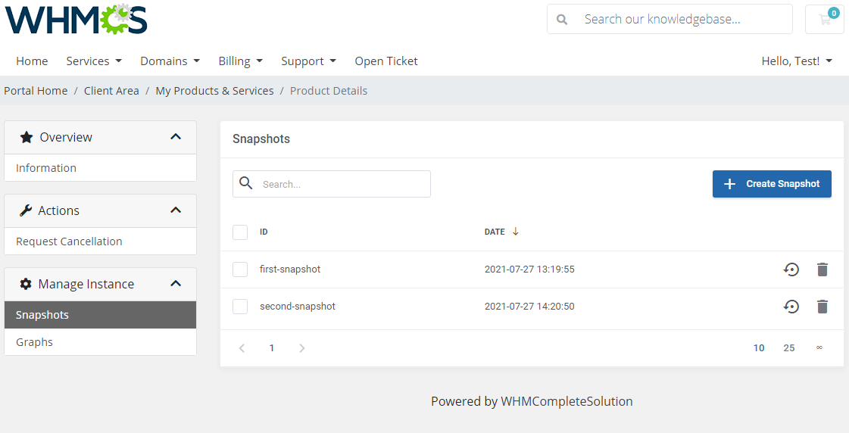Image resolution: width=849 pixels, height=433 pixels.
Task: Click the Create Snapshot button
Action: click(772, 184)
